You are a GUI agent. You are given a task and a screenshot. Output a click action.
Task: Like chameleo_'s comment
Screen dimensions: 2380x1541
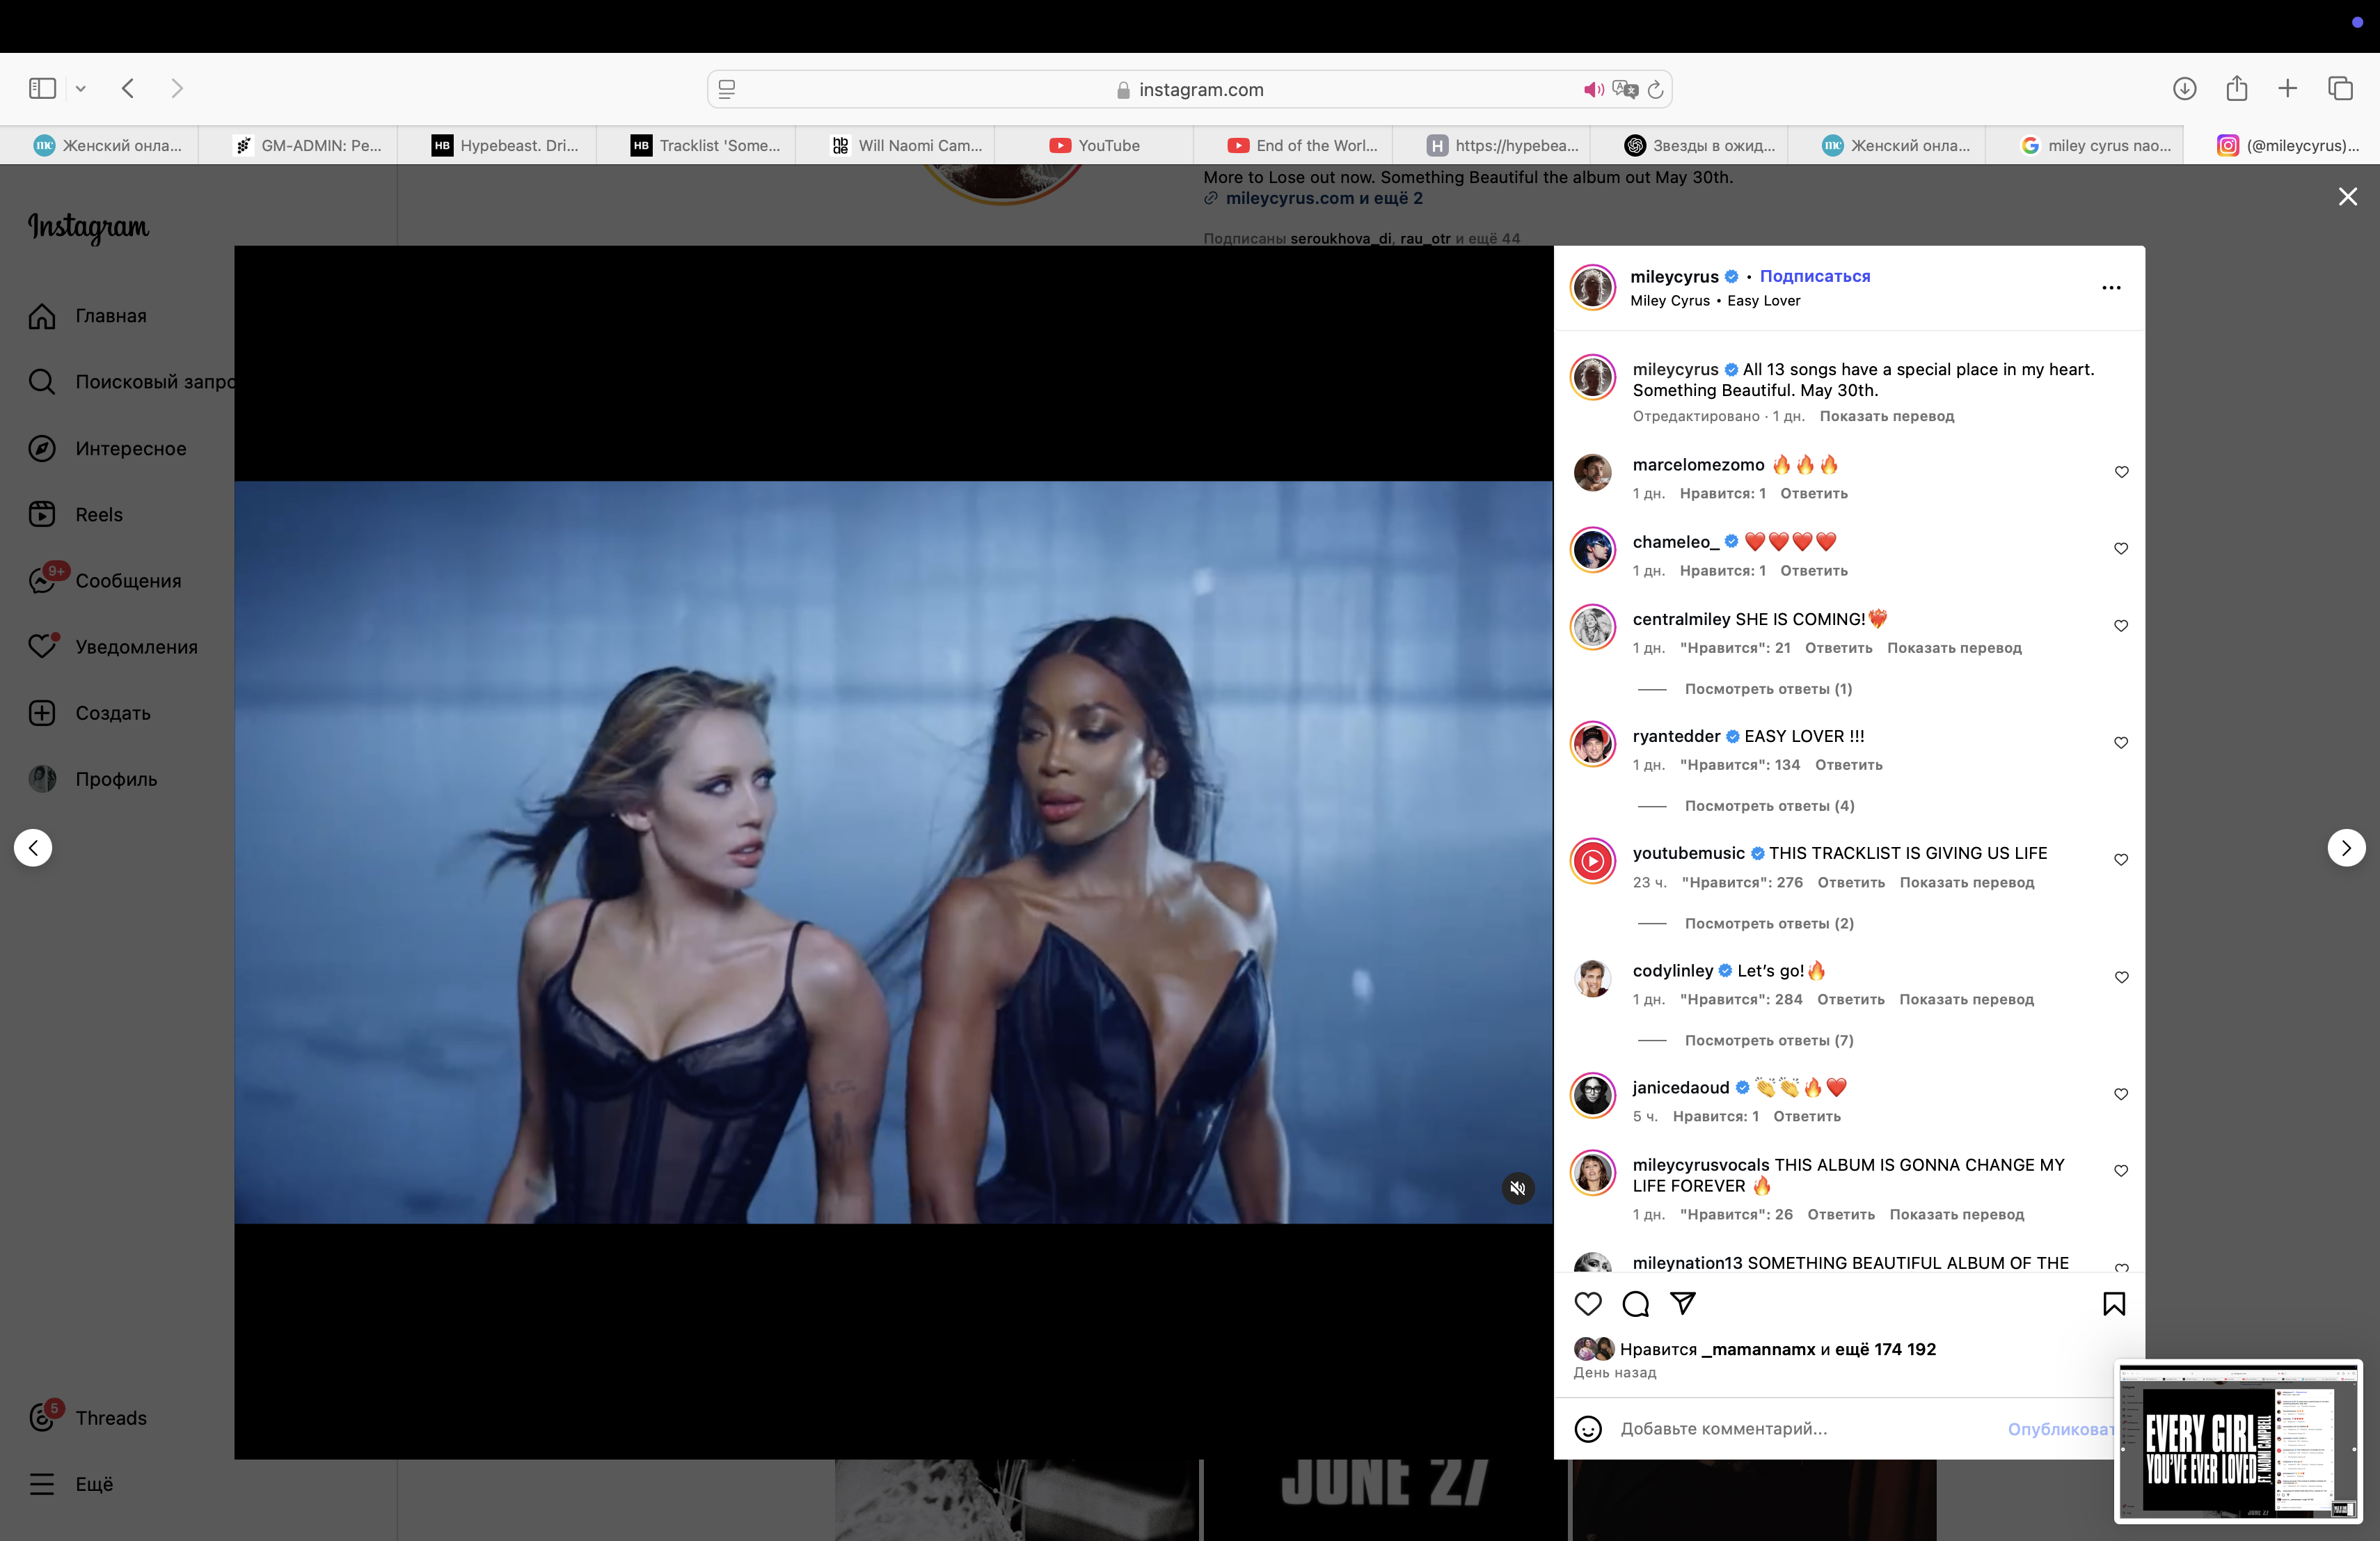2121,549
